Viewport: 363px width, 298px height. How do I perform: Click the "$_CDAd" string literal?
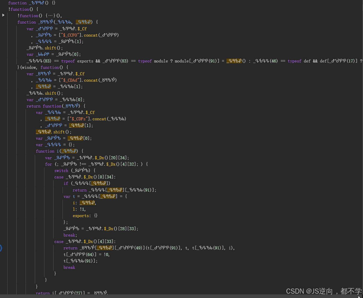point(70,80)
